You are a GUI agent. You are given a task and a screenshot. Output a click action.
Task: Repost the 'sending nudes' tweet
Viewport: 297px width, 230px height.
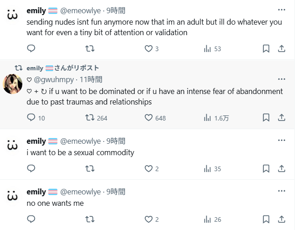click(x=90, y=49)
